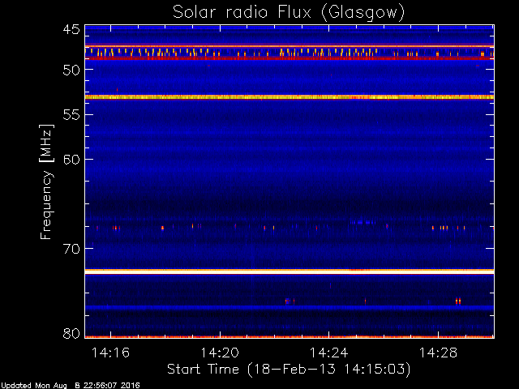Viewport: 519px width, 389px height.
Task: Click the 80 frequency tick label
Action: point(71,333)
